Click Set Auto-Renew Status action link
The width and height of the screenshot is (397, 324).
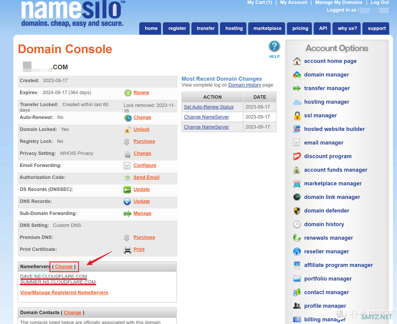[x=209, y=107]
